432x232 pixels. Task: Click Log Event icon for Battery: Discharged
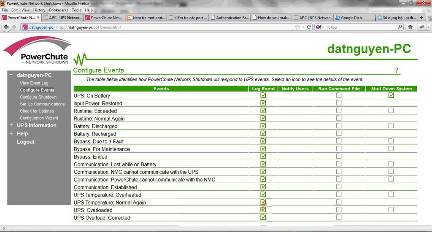coord(263,126)
